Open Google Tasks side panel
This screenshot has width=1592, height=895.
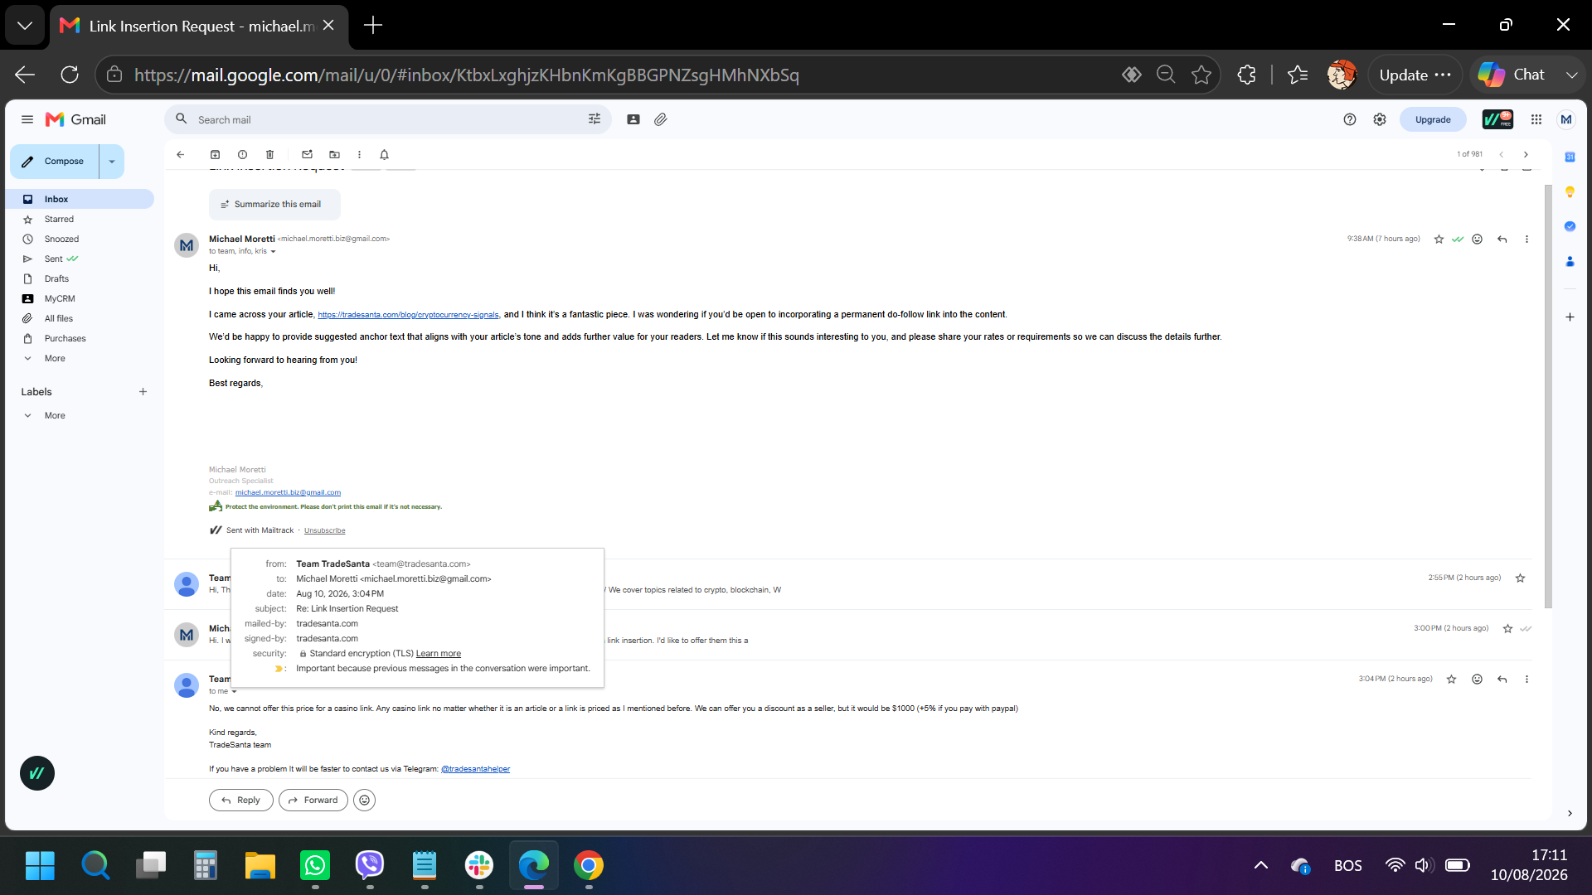coord(1570,226)
